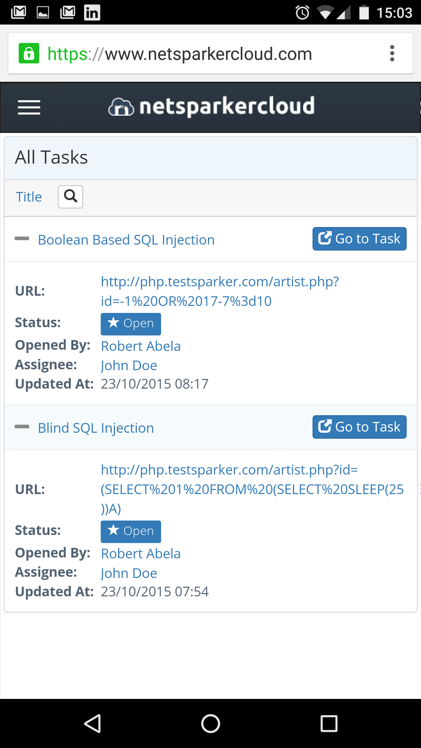The height and width of the screenshot is (748, 421).
Task: Click Go to Task for Boolean Based SQL Injection
Action: (x=359, y=239)
